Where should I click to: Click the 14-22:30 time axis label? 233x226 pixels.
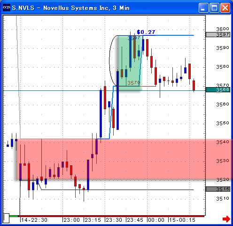pyautogui.click(x=34, y=220)
